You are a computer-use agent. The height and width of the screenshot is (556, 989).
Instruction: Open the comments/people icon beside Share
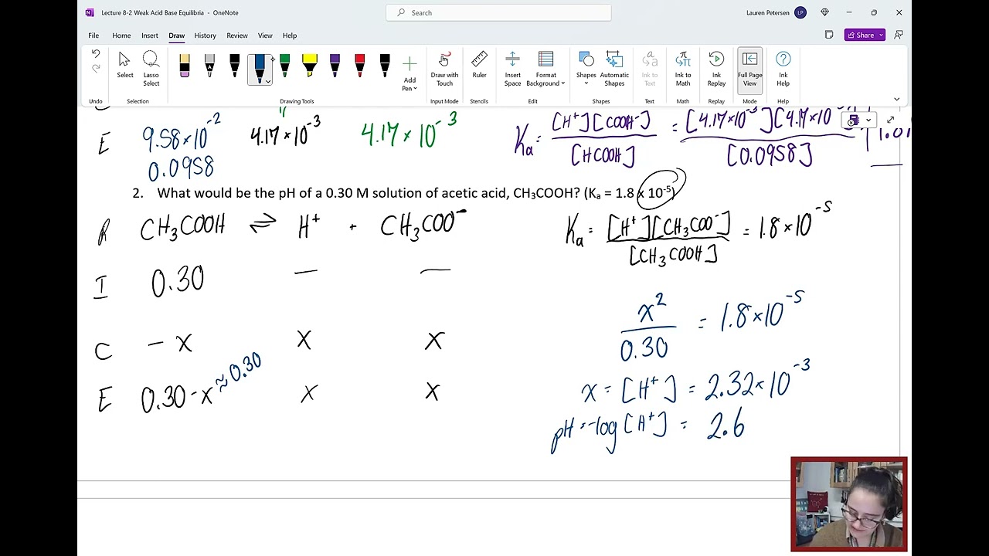898,35
